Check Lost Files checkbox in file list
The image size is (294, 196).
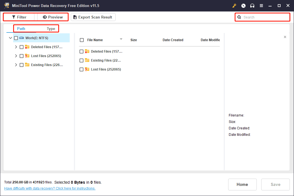pos(81,69)
